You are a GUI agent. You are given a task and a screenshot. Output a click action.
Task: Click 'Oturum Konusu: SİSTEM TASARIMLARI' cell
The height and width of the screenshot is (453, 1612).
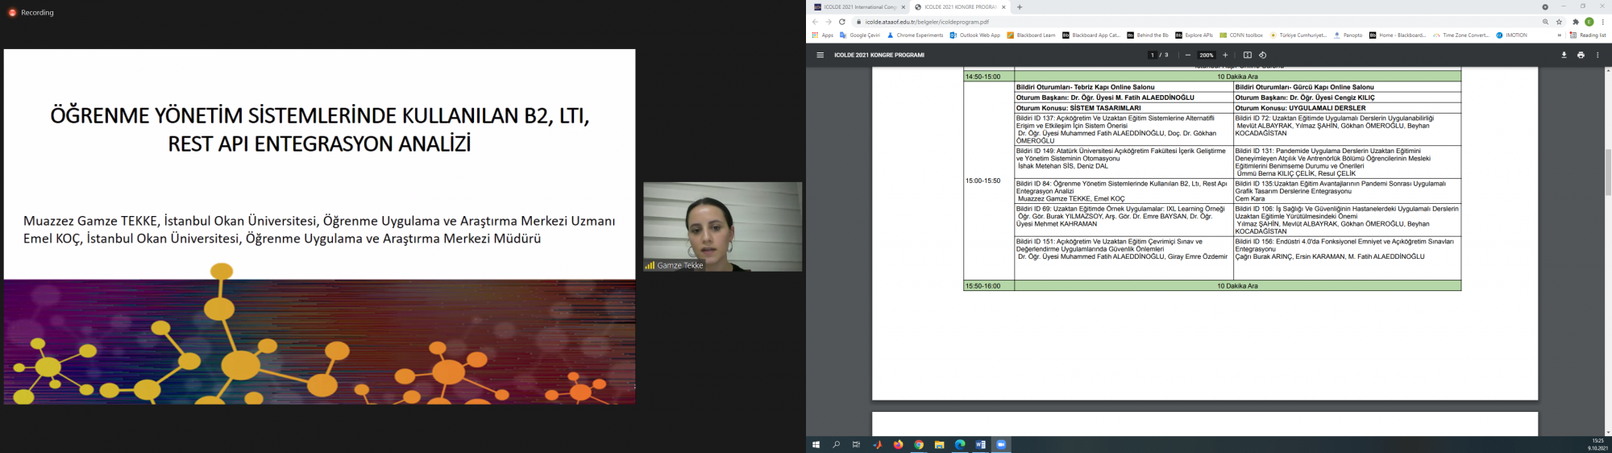click(x=1124, y=108)
